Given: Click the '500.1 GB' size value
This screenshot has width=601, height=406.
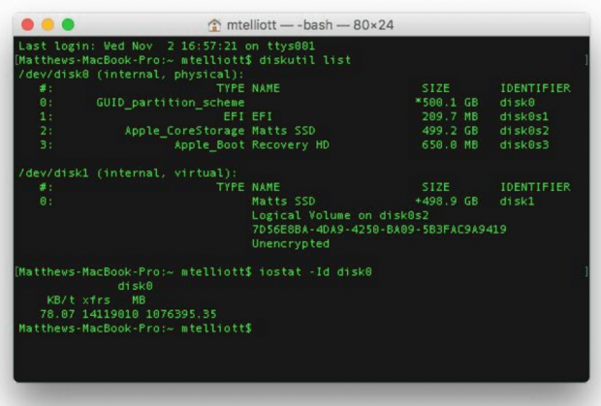Looking at the screenshot, I should click(448, 102).
